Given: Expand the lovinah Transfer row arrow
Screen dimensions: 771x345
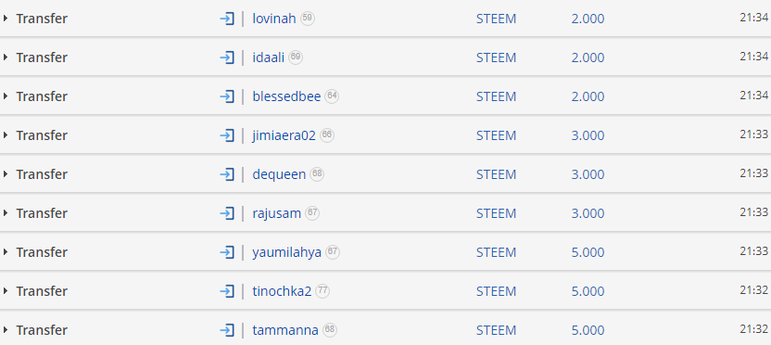Looking at the screenshot, I should (x=6, y=19).
